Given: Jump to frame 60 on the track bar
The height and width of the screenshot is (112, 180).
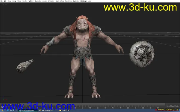Looking at the screenshot, I should pyautogui.click(x=98, y=108).
